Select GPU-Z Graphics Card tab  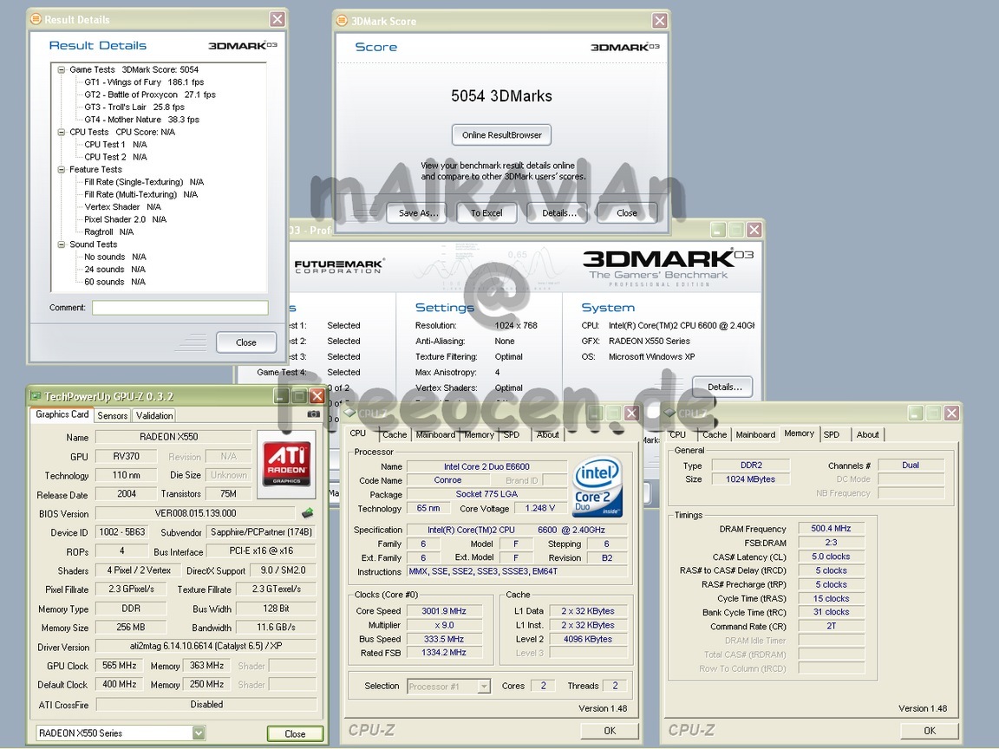62,414
